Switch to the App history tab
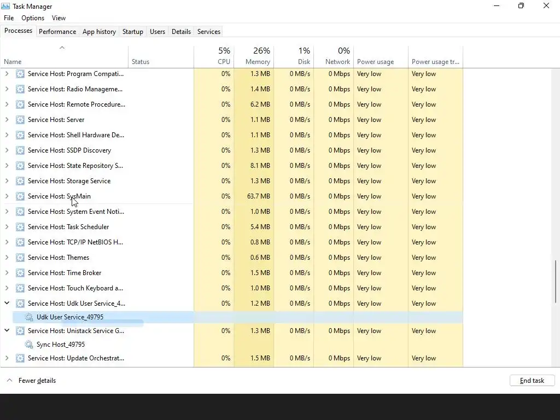 point(100,31)
